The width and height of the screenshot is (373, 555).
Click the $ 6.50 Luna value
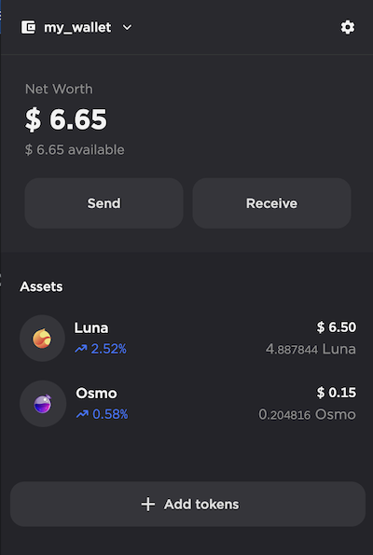(337, 327)
